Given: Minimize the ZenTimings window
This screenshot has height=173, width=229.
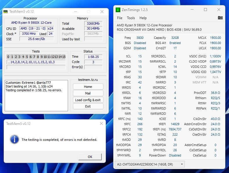Looking at the screenshot, I should [x=192, y=10].
